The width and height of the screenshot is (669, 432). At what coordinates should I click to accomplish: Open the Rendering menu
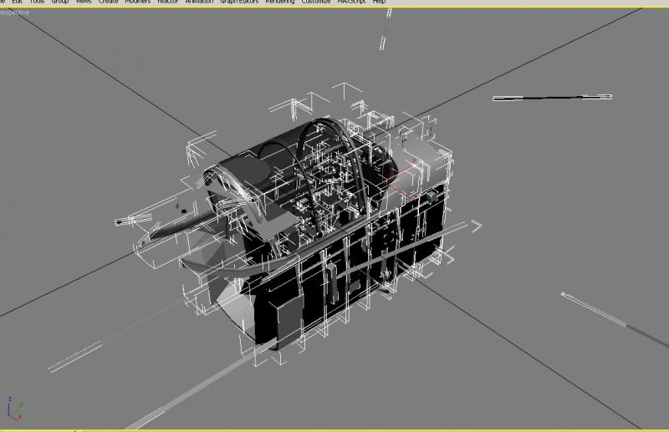point(280,2)
